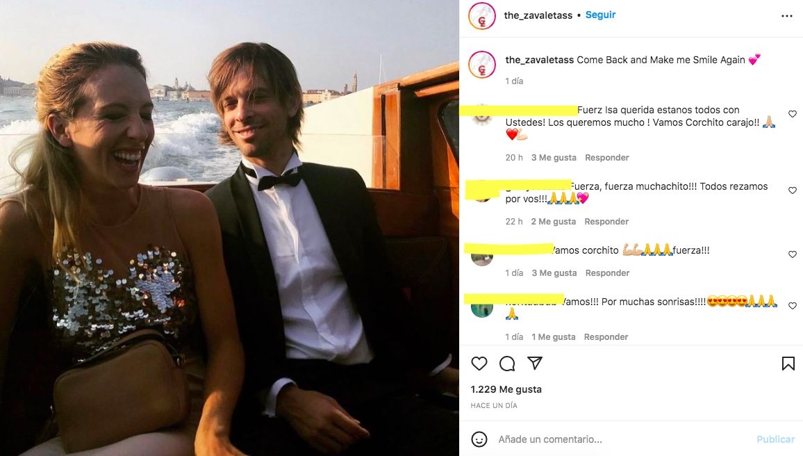Open the comment bubble icon
This screenshot has width=803, height=456.
click(x=507, y=364)
